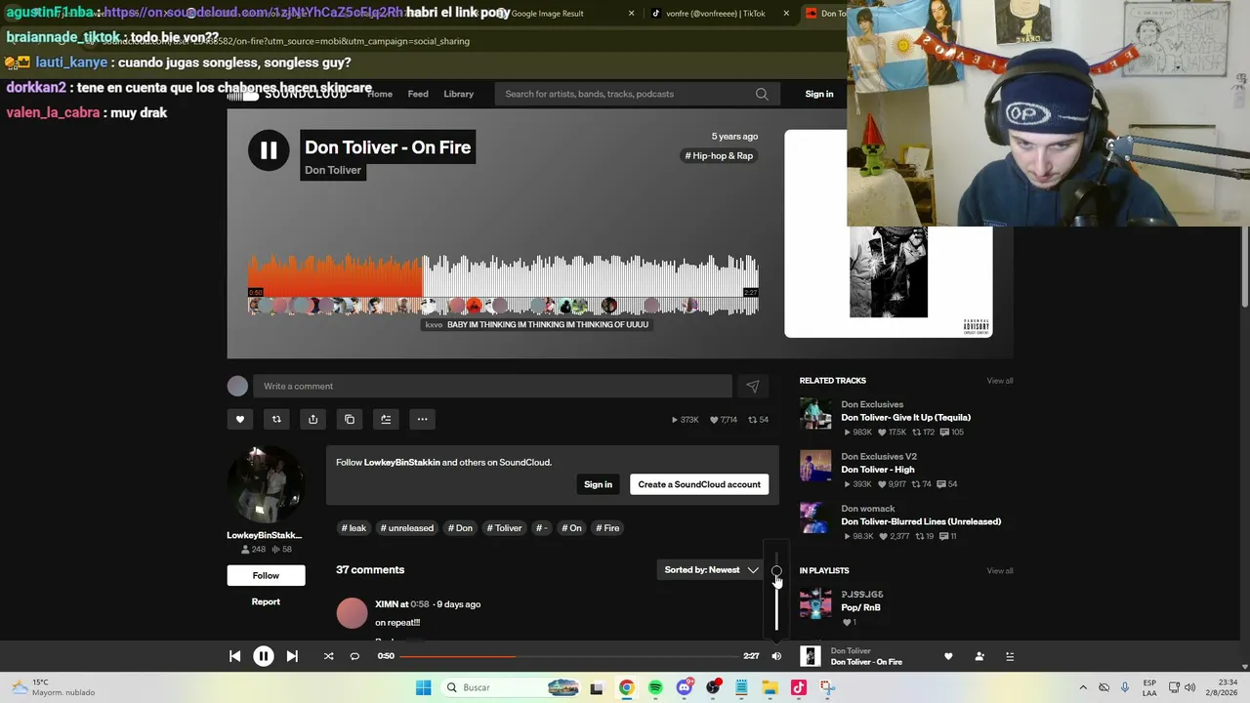Click the taskbar Buscar search box
1250x703 pixels.
coord(510,687)
